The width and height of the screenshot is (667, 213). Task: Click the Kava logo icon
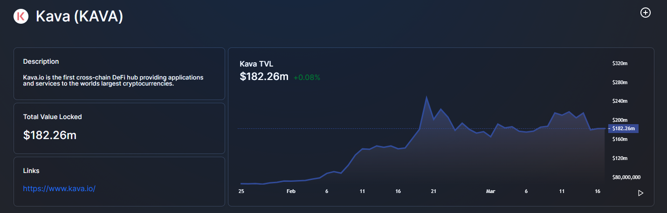pos(21,16)
